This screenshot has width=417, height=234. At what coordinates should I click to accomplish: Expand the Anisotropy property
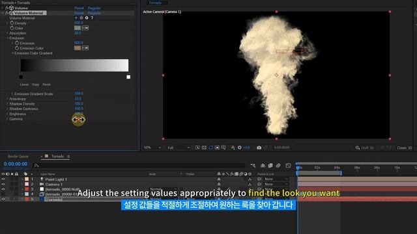pos(7,99)
